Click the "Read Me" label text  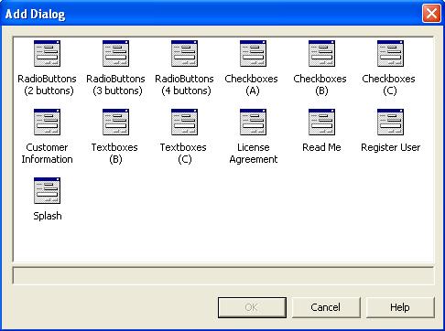pyautogui.click(x=321, y=147)
